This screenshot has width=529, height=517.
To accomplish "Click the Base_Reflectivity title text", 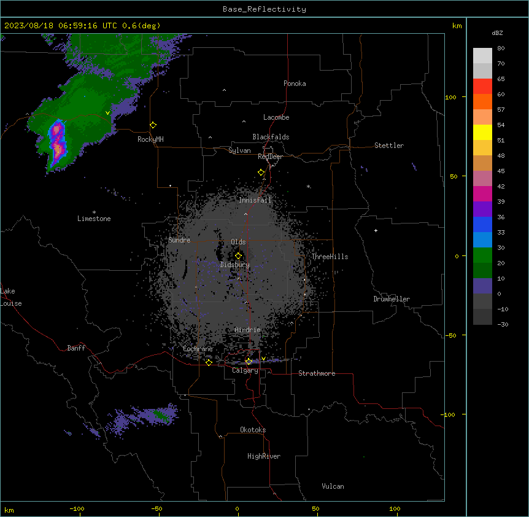I will 264,9.
